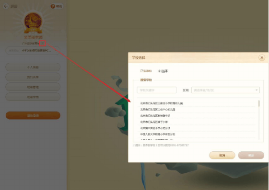The height and width of the screenshot is (190, 269).
Task: Open 我的共享 in the sidebar
Action: coord(33,77)
